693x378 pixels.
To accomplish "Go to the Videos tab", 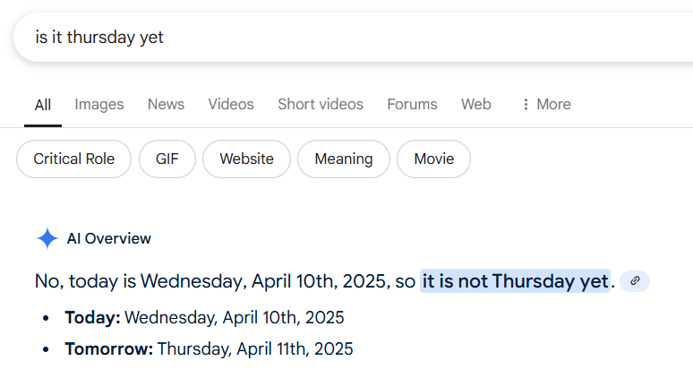I will point(231,105).
